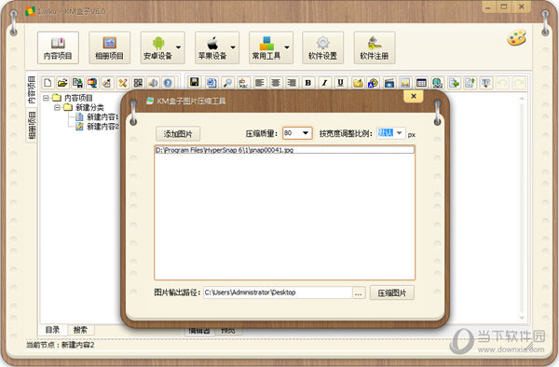This screenshot has width=559, height=367.
Task: Insert hyperlink with globe icon
Action: click(438, 83)
